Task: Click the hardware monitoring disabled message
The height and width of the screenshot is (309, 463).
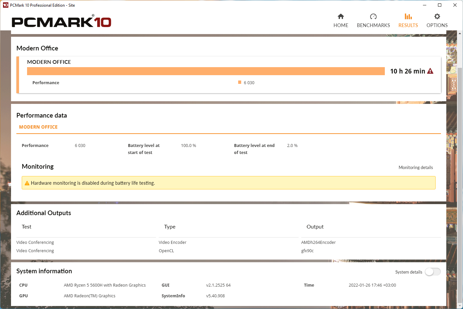Action: 93,183
